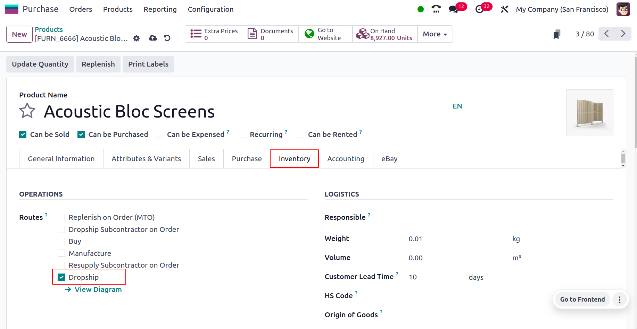Enable the Buy route checkbox
The height and width of the screenshot is (329, 637).
(61, 241)
